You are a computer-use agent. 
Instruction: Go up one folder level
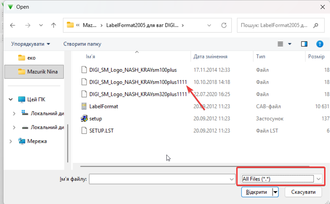(x=53, y=25)
